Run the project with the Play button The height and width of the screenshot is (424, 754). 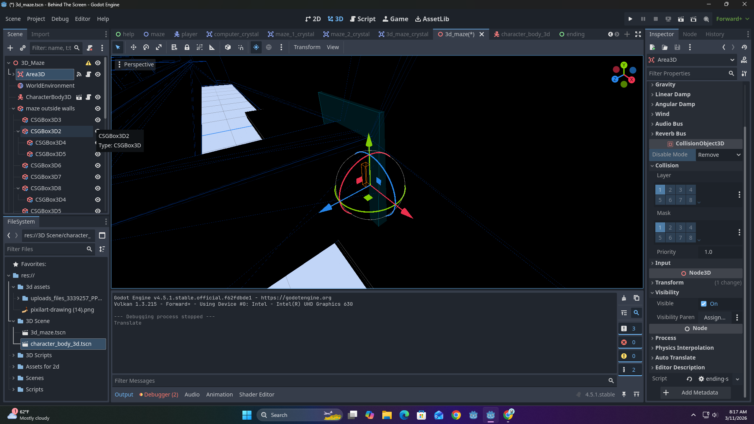point(630,19)
